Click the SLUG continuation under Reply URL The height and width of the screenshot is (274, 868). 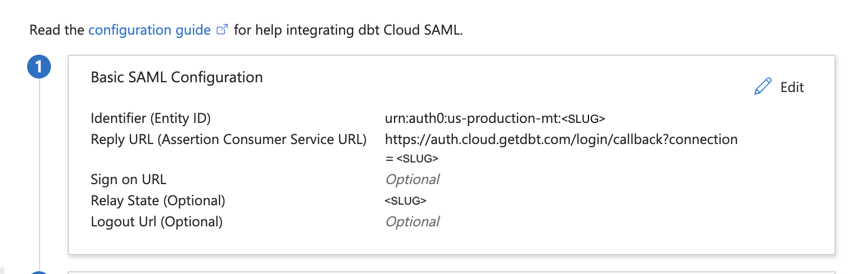pos(412,159)
